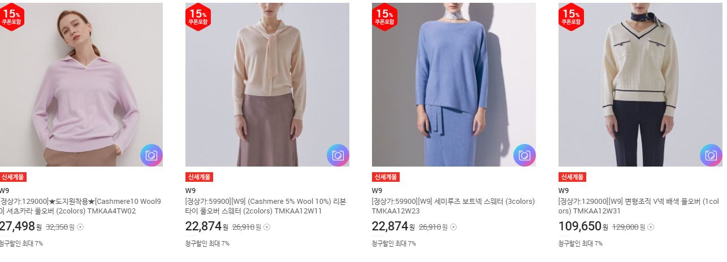Click the camera search icon on the beige ribbon sweater

[x=338, y=155]
